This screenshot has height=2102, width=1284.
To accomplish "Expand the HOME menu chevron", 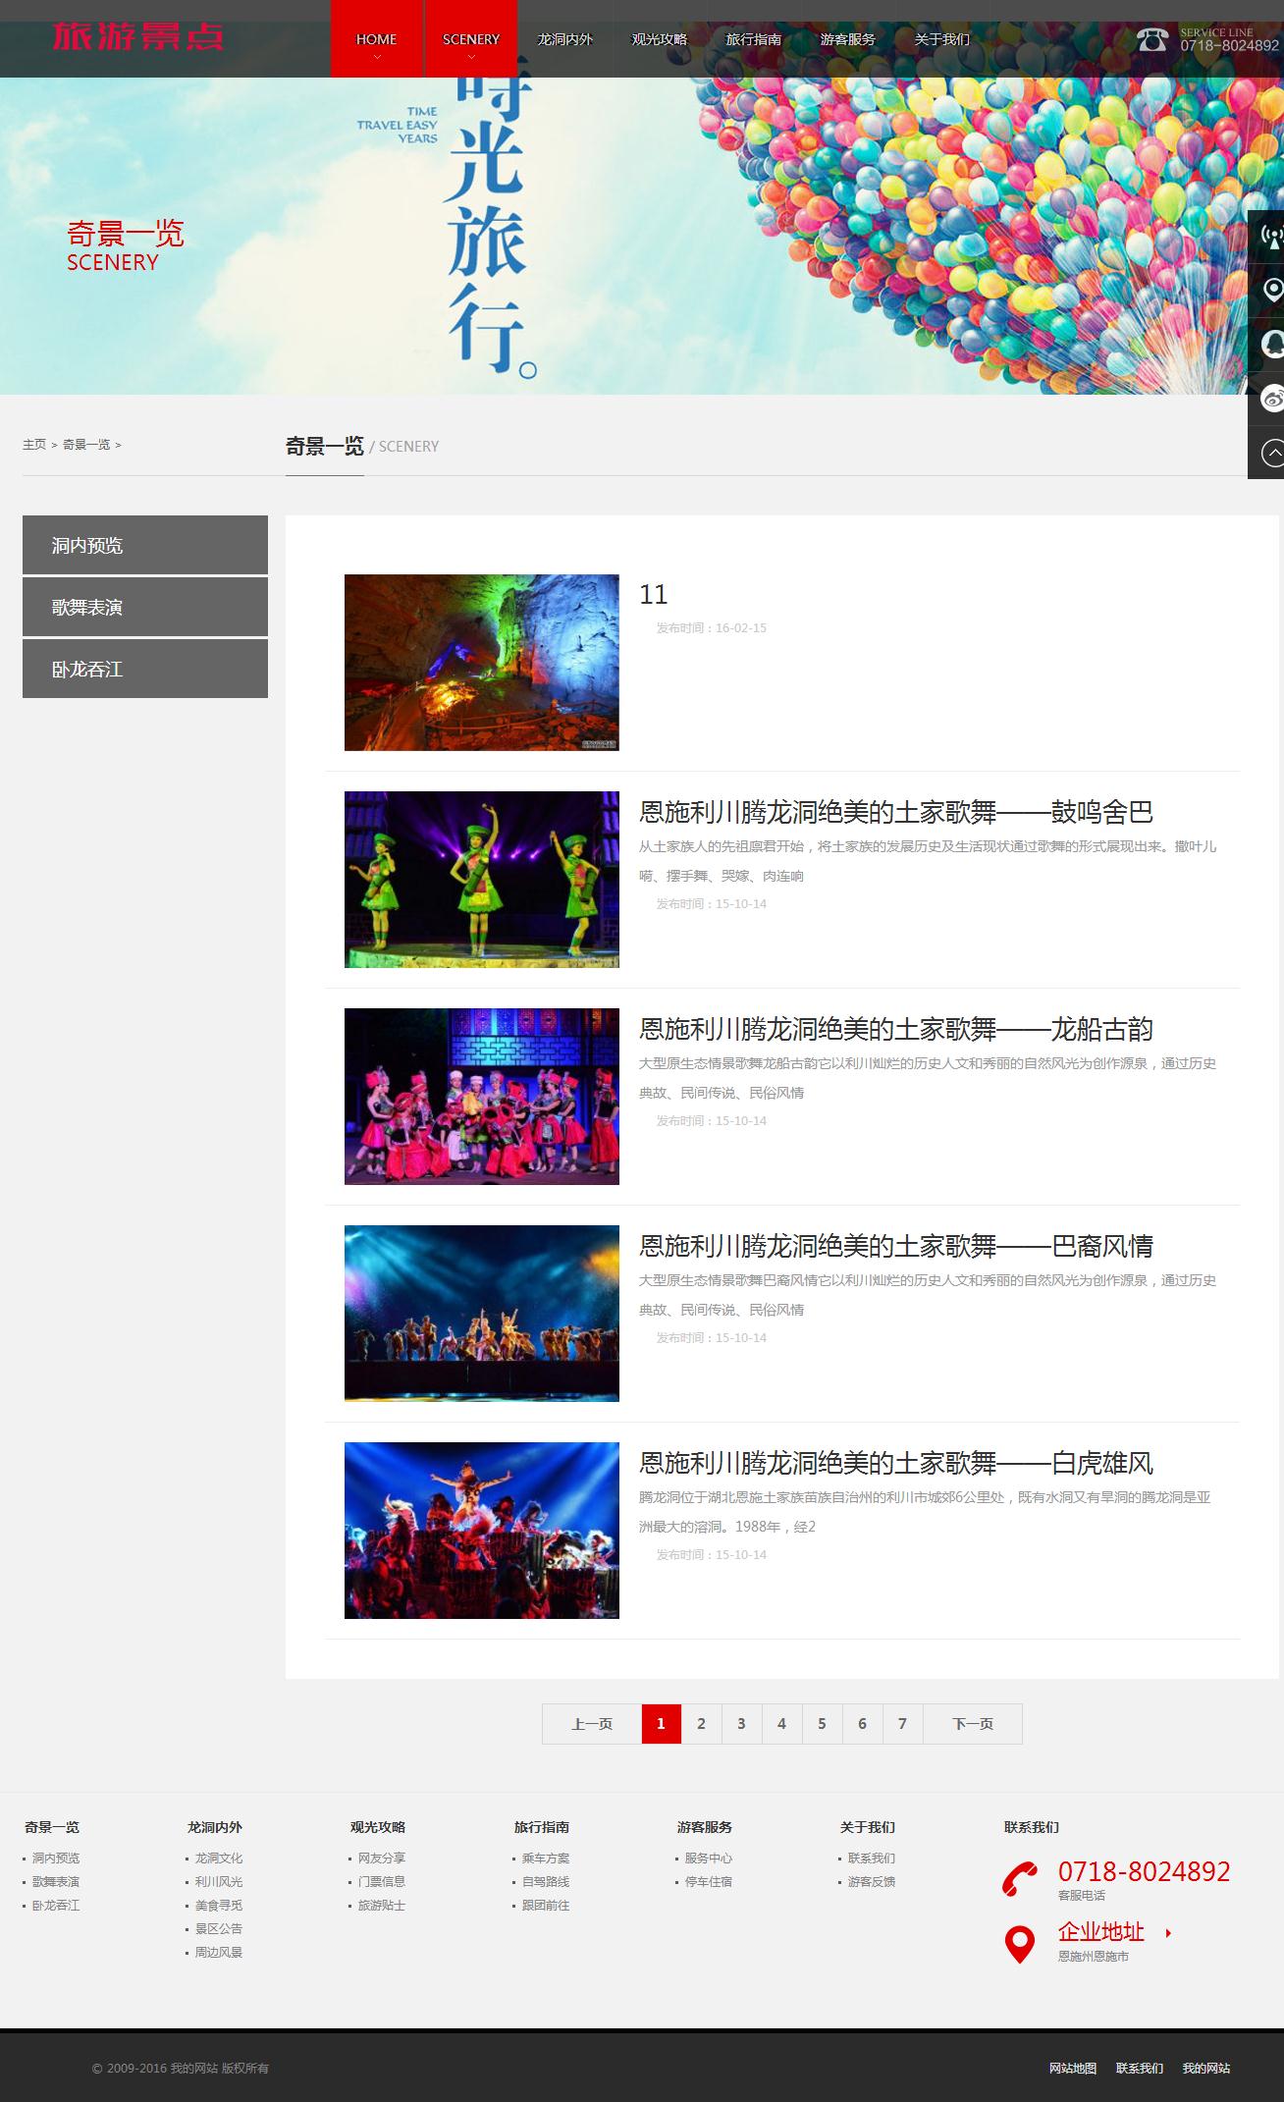I will pos(376,57).
